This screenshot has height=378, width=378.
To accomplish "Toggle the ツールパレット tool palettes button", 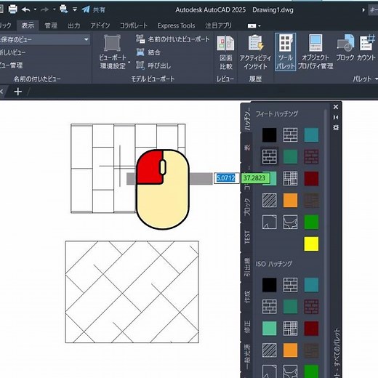I will click(286, 52).
